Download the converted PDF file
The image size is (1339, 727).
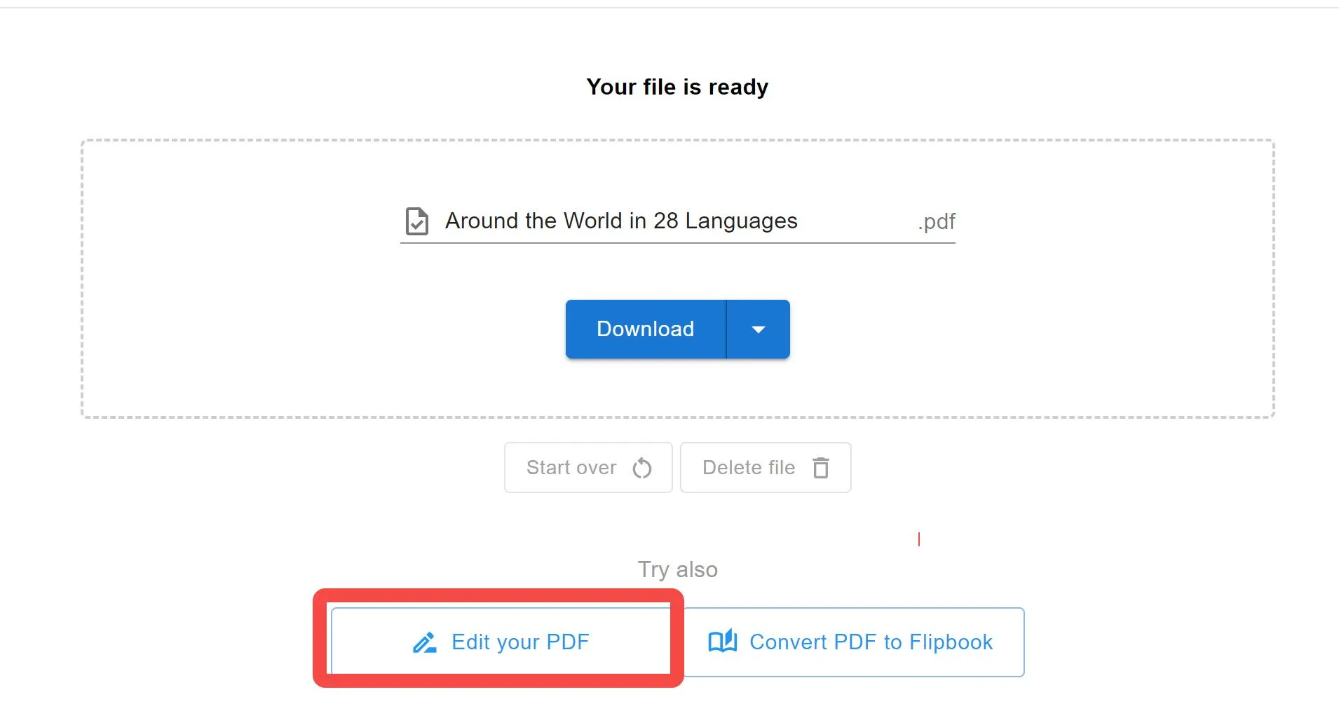pos(645,328)
